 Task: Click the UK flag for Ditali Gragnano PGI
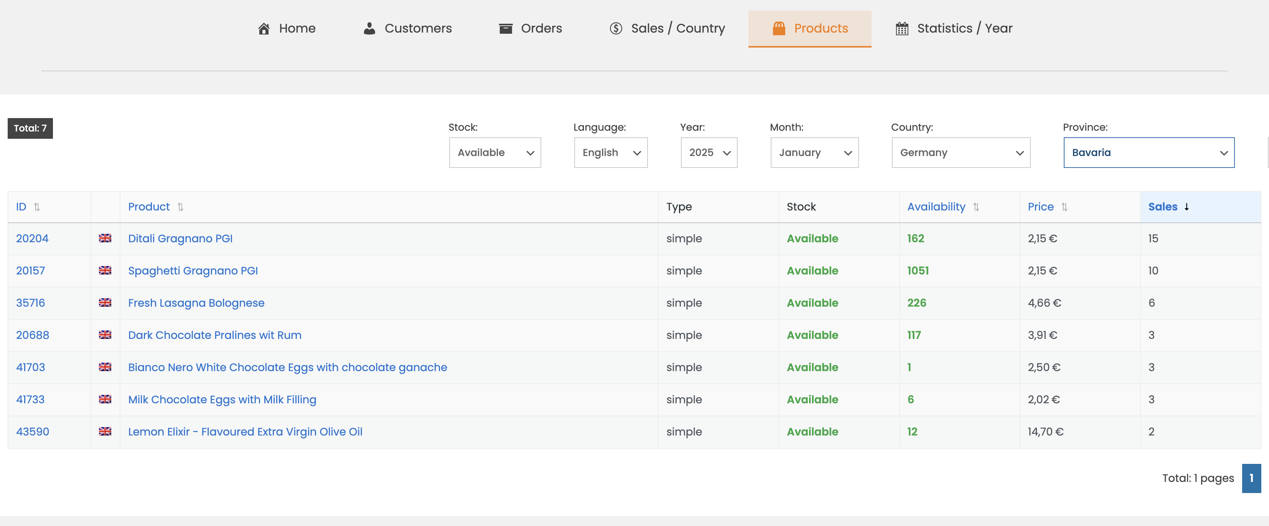[105, 238]
